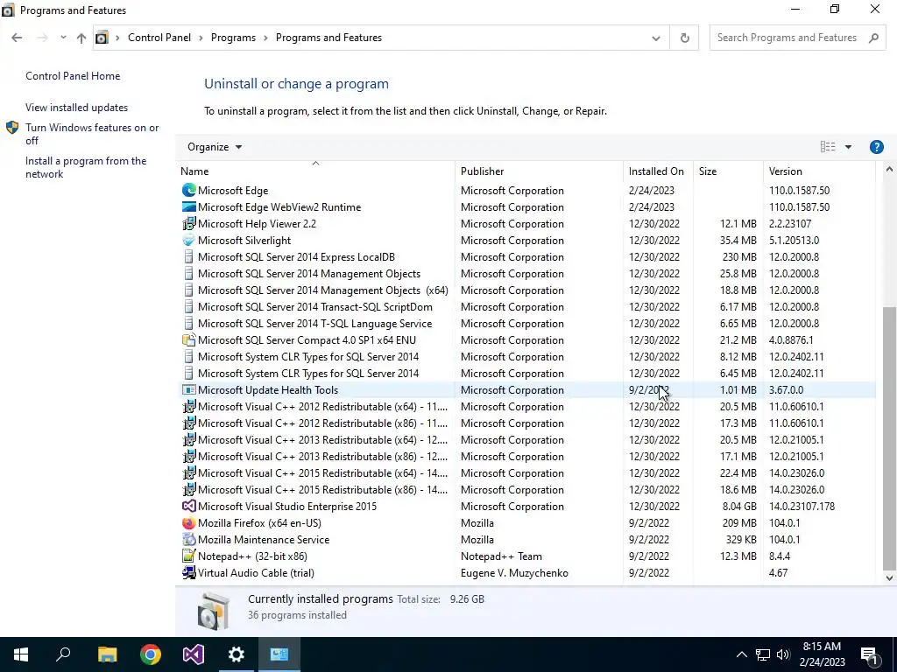Image resolution: width=897 pixels, height=672 pixels.
Task: Open Visual Studio from taskbar
Action: click(194, 654)
